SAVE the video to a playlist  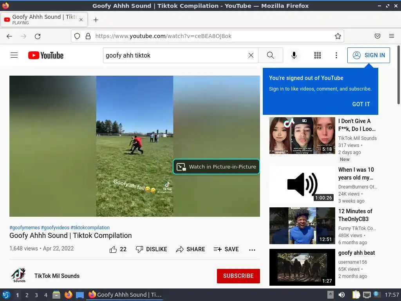coord(226,249)
